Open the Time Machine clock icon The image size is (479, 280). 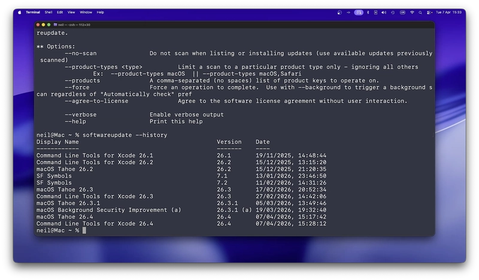click(393, 13)
